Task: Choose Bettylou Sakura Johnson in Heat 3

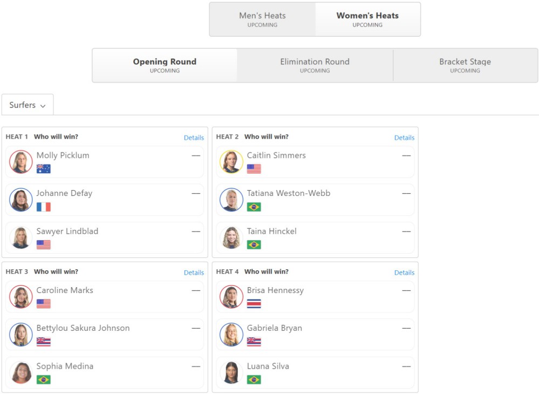Action: click(105, 335)
